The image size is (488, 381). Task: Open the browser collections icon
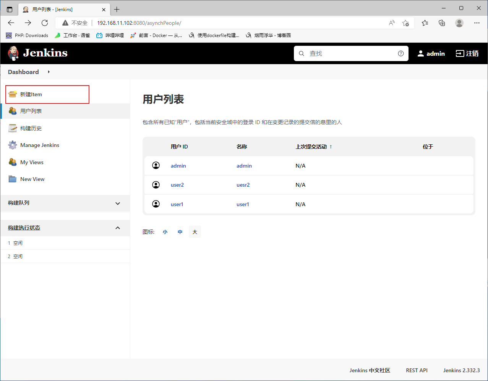tap(442, 23)
